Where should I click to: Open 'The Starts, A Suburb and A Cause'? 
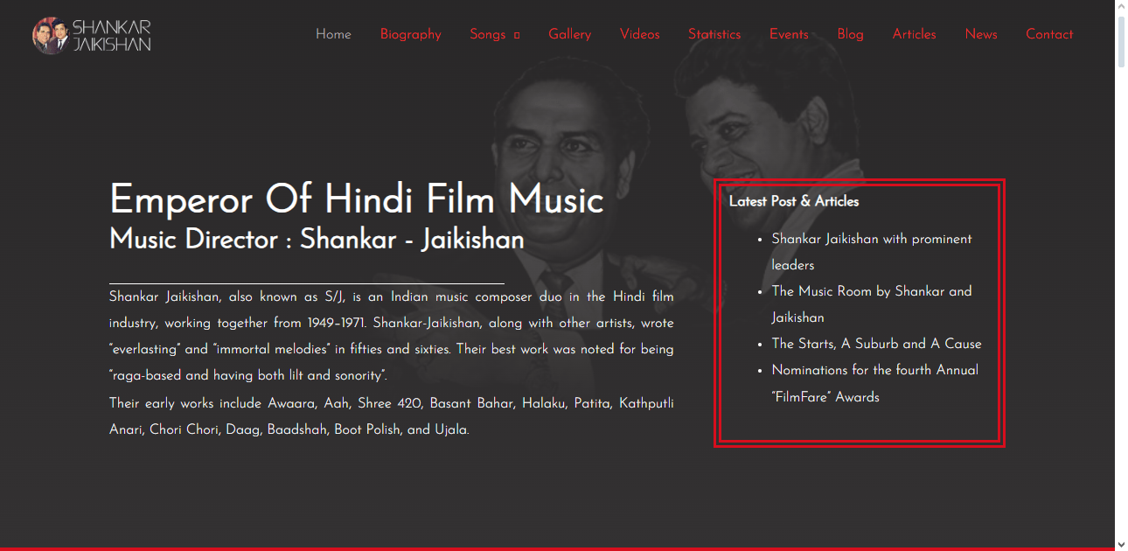[x=875, y=344]
